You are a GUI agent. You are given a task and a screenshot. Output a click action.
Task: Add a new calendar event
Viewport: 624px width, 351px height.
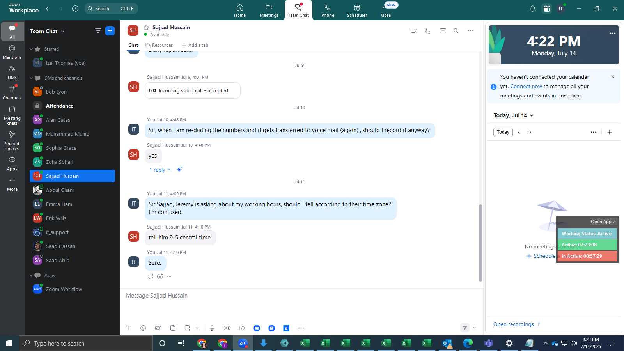coord(610,132)
